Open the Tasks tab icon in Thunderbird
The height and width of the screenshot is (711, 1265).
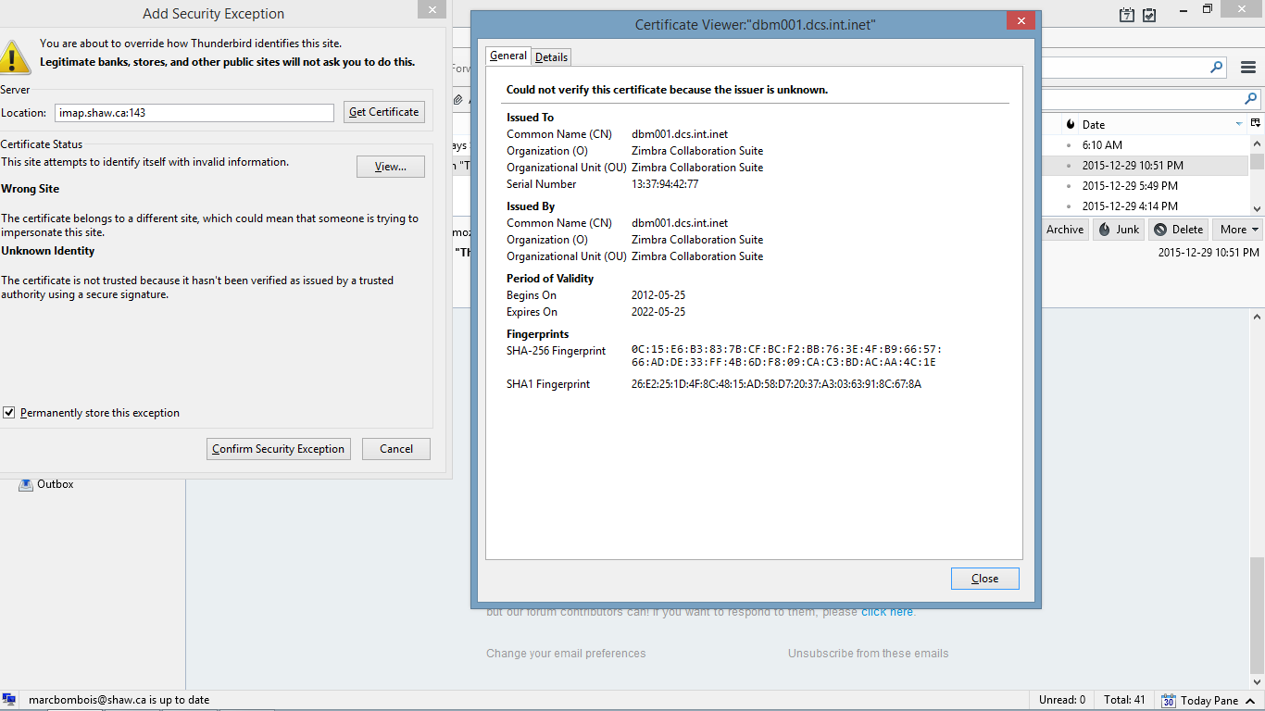1149,14
